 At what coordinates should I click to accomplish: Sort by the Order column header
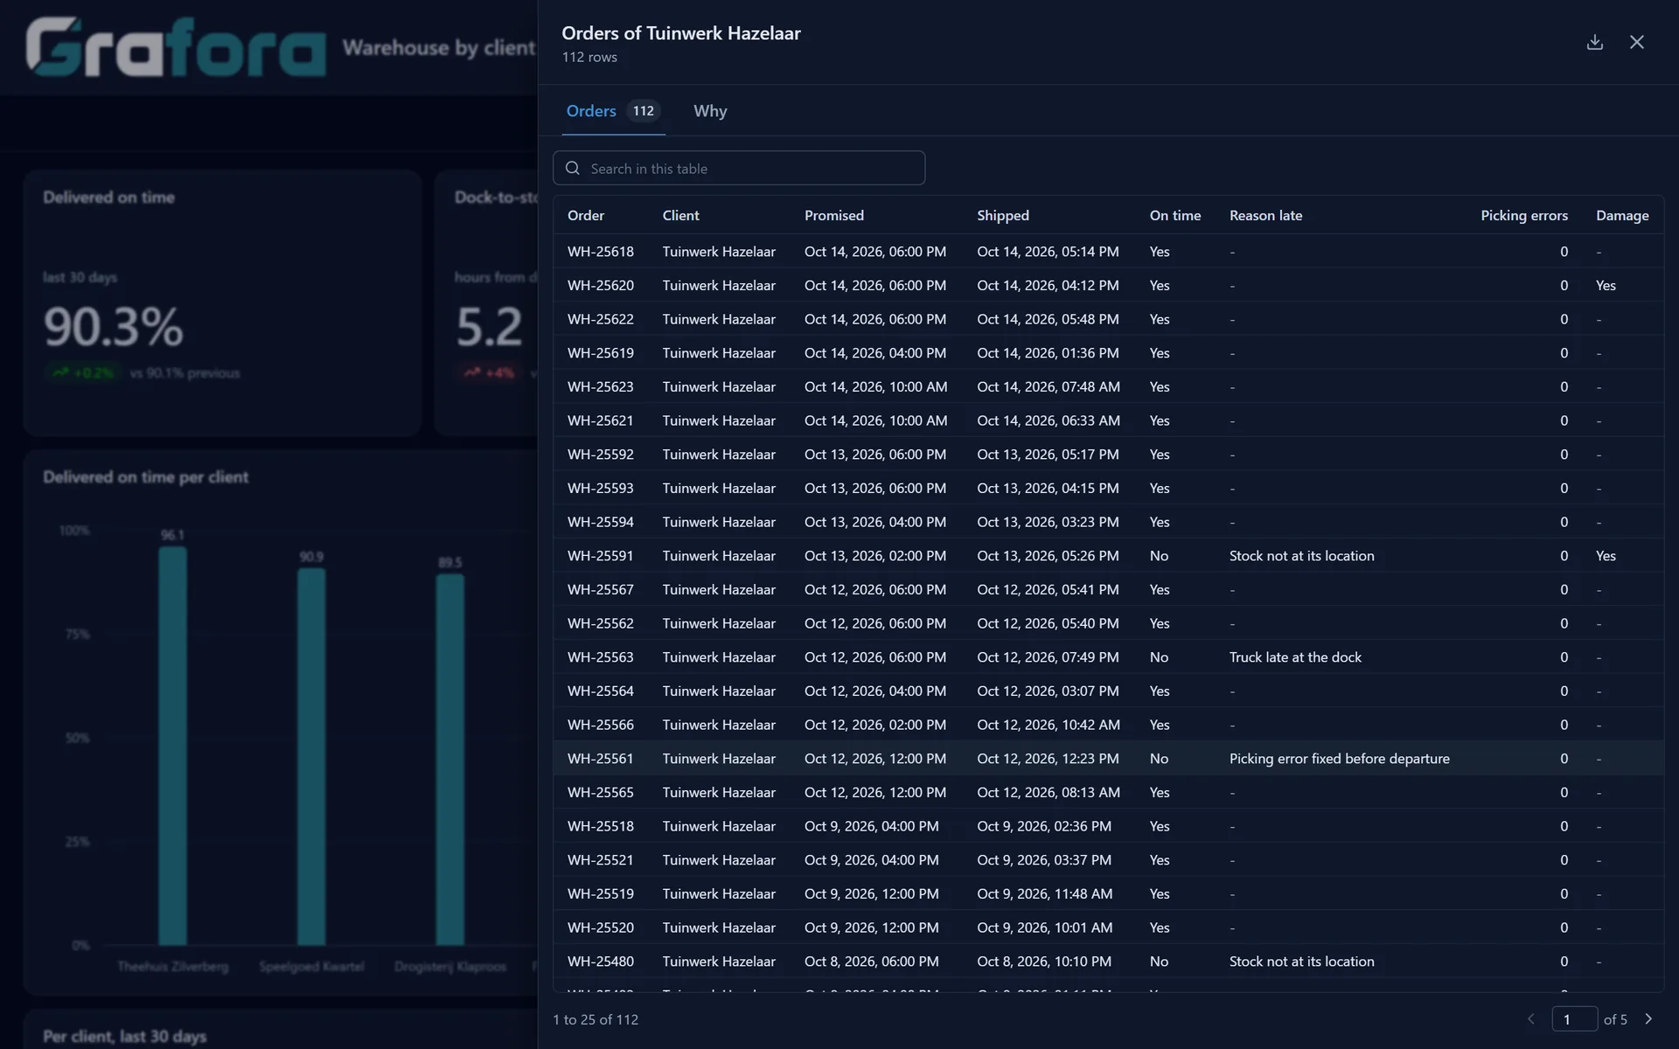click(586, 215)
